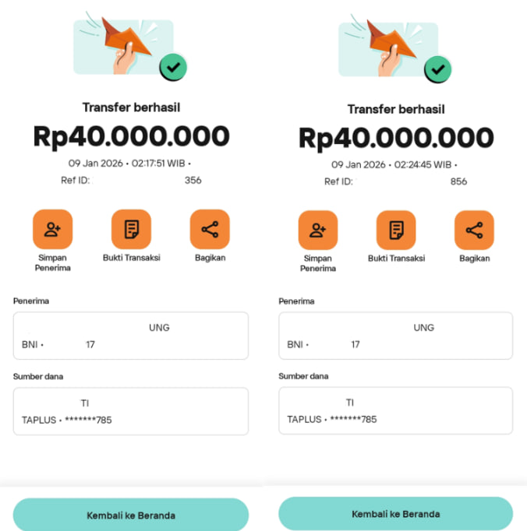Select Sumber dana TAPLUS card on left screen
The image size is (527, 531).
[x=131, y=411]
